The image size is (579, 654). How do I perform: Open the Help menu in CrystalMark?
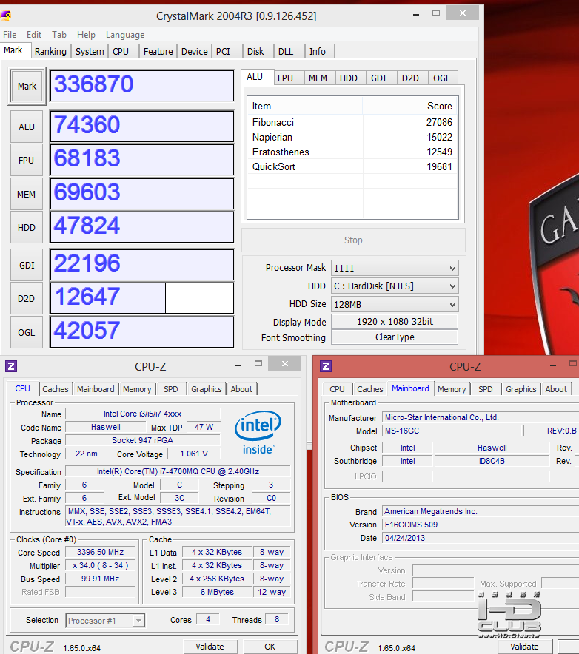(x=86, y=35)
